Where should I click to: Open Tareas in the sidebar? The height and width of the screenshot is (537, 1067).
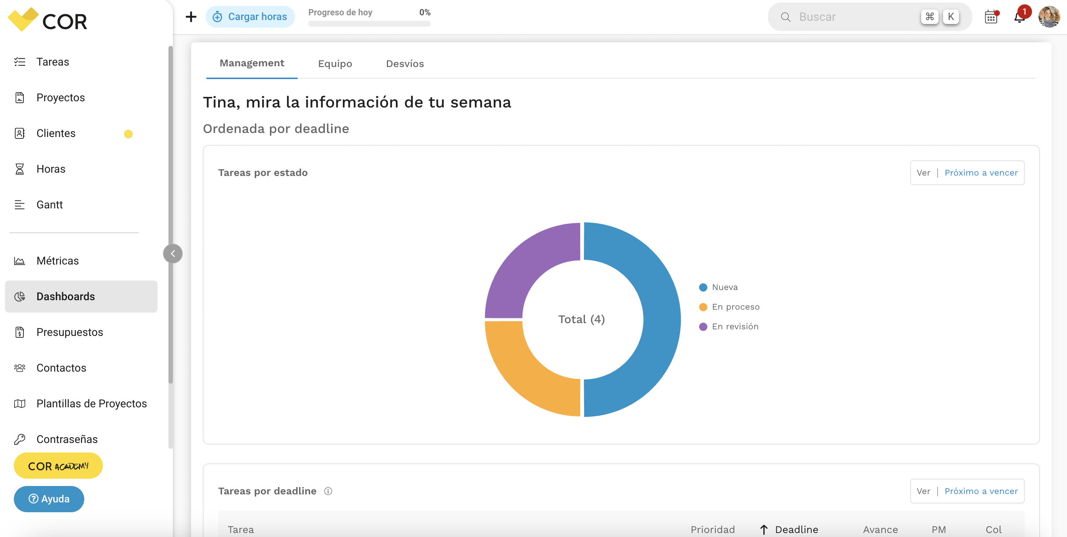tap(81, 62)
